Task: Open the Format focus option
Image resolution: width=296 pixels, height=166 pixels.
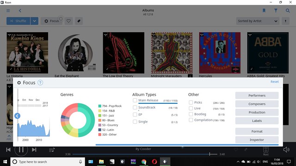Action: click(257, 131)
